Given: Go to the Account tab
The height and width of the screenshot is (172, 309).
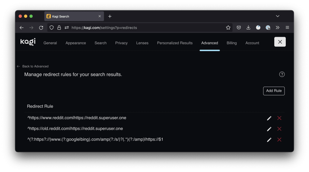Looking at the screenshot, I should (x=252, y=43).
